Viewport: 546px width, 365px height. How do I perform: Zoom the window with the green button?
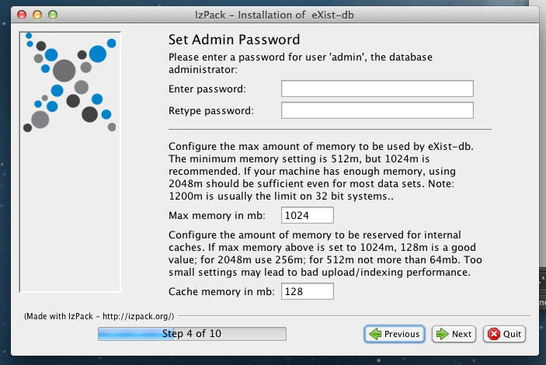[53, 14]
